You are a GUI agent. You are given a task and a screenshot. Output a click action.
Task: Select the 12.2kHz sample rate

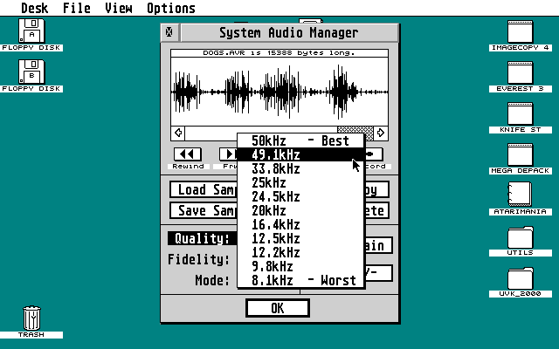(x=300, y=252)
